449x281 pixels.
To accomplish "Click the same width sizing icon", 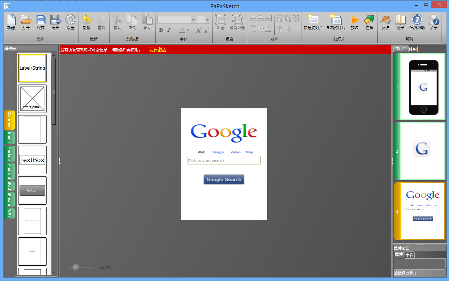I will pos(280,18).
